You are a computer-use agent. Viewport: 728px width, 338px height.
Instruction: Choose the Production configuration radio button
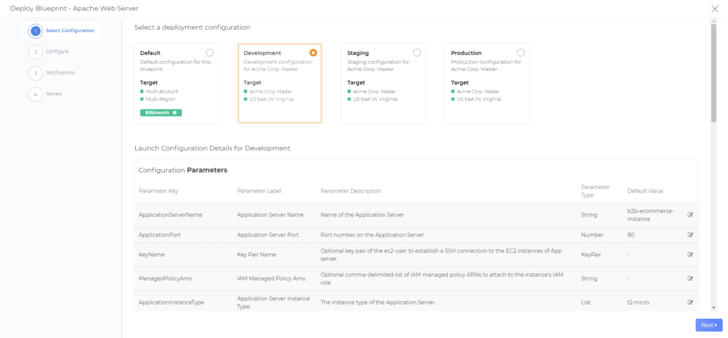point(520,53)
